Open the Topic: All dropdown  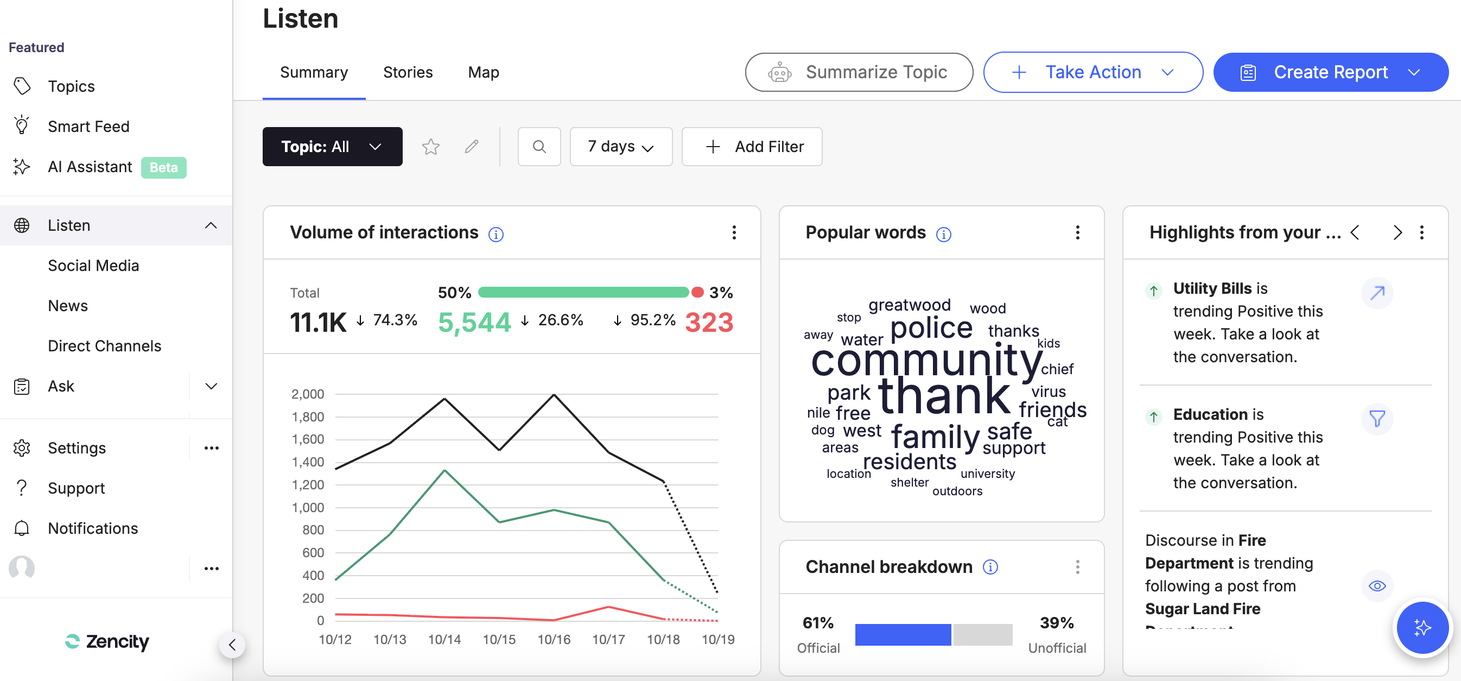pos(332,147)
